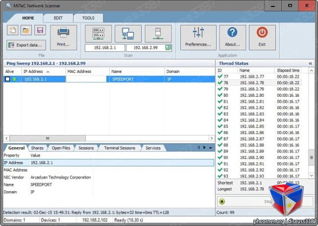The image size is (318, 226).
Task: Open the tab list dropdown arrow
Action: [x=211, y=148]
